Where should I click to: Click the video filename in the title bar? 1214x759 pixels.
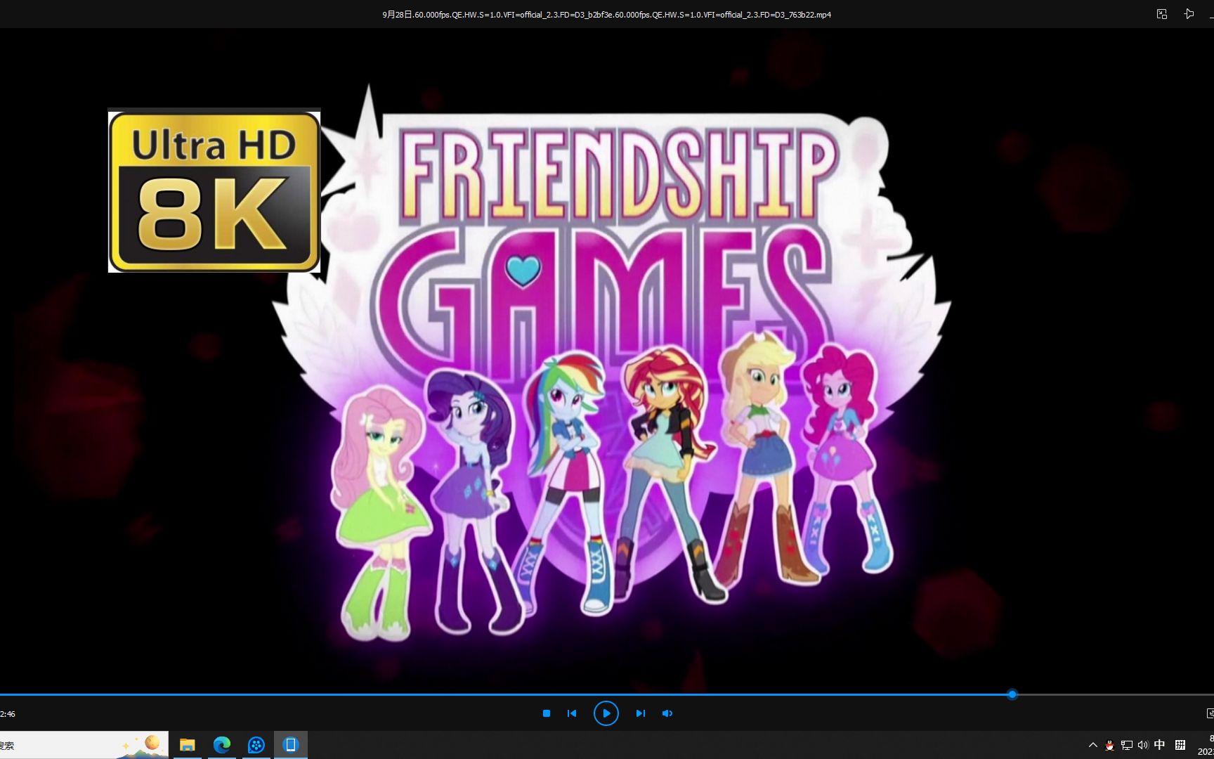[606, 14]
